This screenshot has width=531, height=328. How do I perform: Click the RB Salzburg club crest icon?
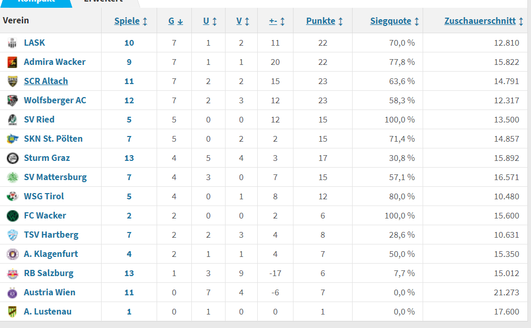pyautogui.click(x=12, y=273)
